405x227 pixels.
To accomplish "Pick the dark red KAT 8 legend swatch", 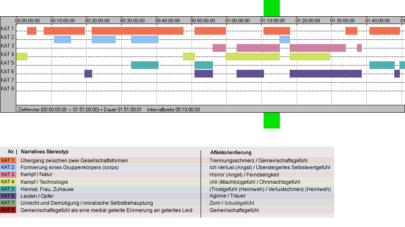I will click(x=8, y=210).
